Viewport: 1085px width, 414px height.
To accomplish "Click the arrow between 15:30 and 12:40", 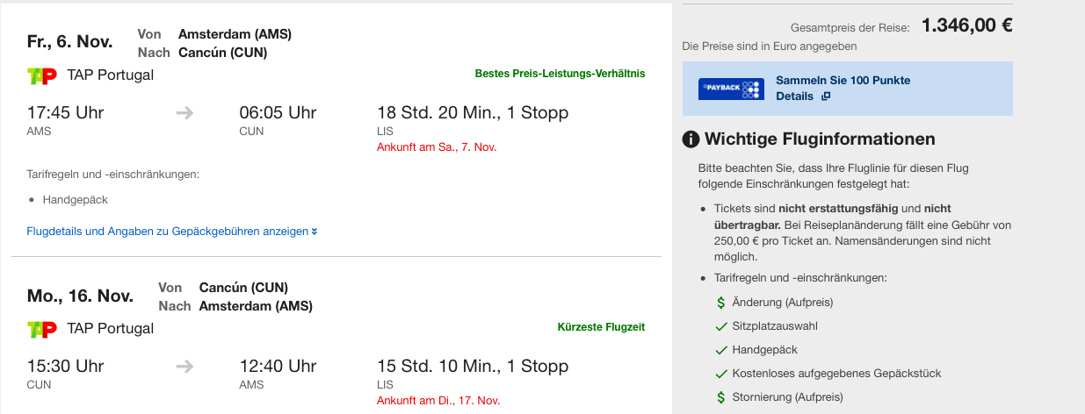I will click(x=184, y=367).
